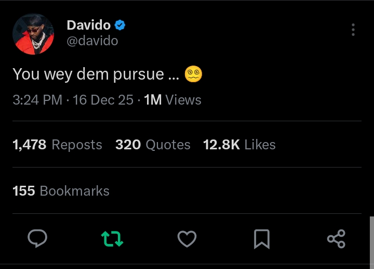Open the three-dot more options menu
This screenshot has height=269, width=374.
pyautogui.click(x=353, y=30)
